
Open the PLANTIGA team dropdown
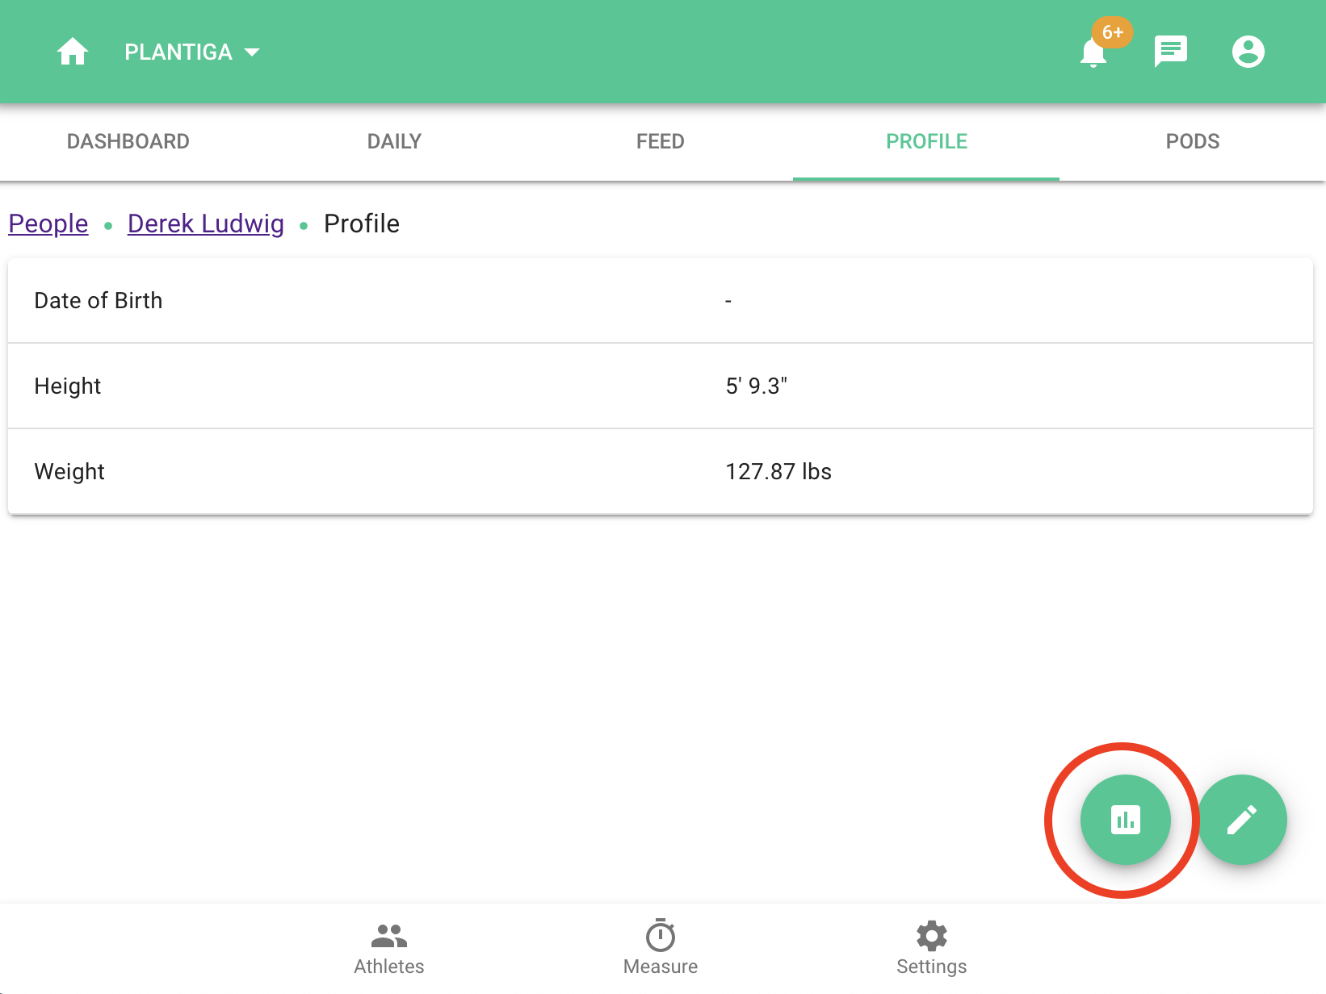tap(192, 52)
